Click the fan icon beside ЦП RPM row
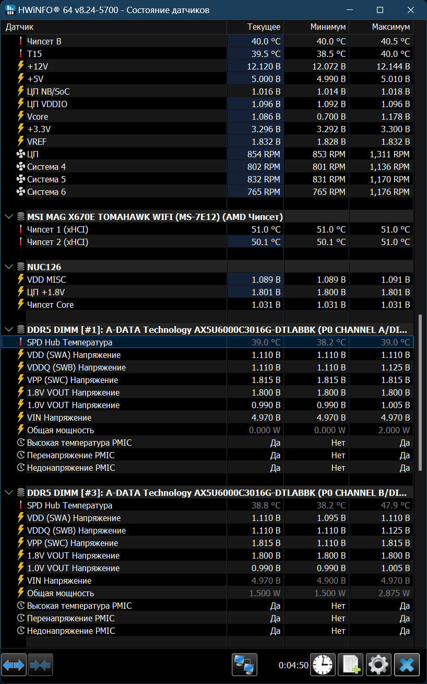 (21, 154)
